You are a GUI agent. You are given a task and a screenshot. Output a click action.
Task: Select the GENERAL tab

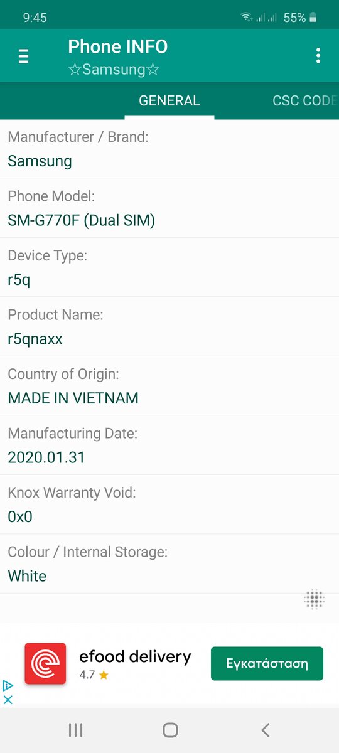[169, 100]
